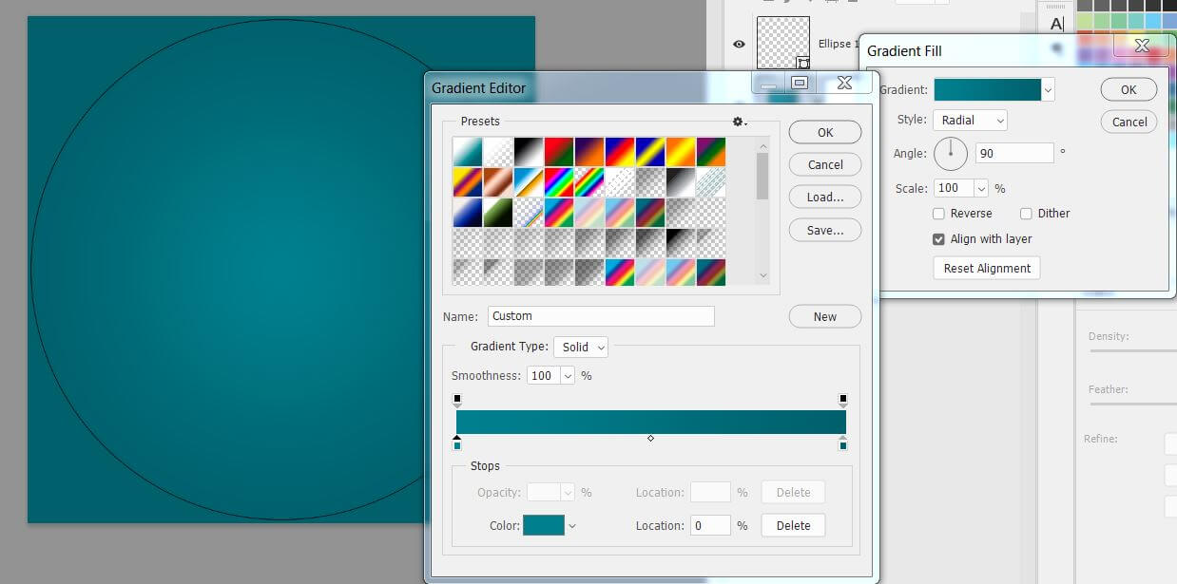Hide the Ellipse 1 layer
Screen dimensions: 1177x584
coord(739,44)
